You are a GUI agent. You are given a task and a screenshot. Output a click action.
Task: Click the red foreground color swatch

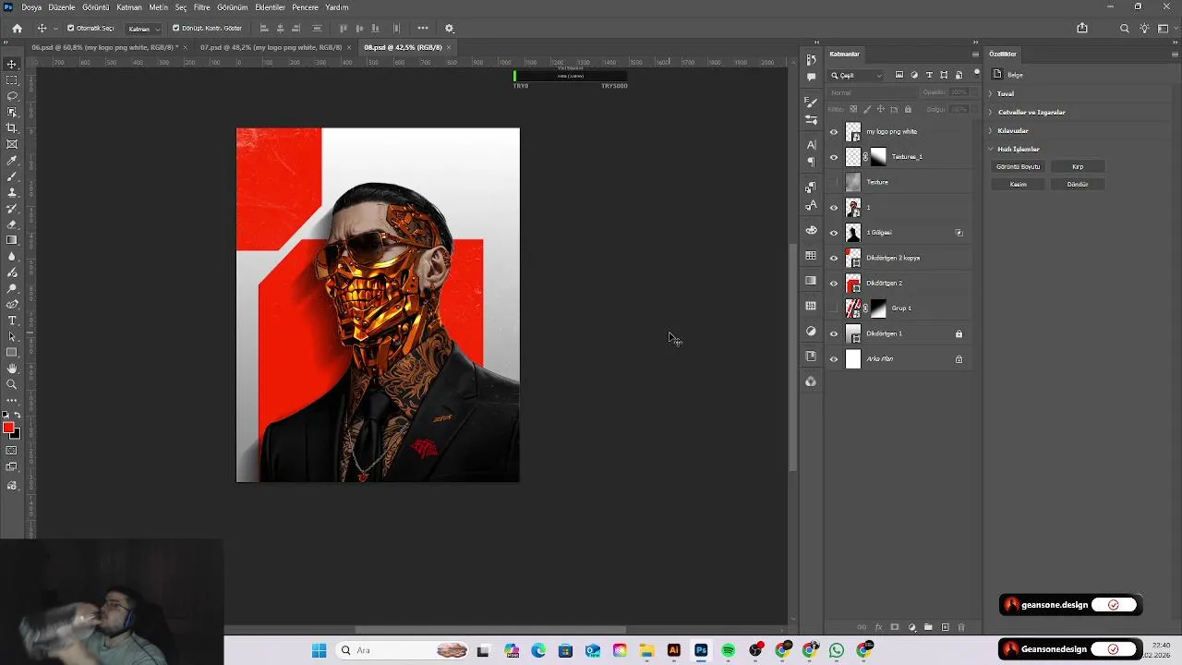8,427
